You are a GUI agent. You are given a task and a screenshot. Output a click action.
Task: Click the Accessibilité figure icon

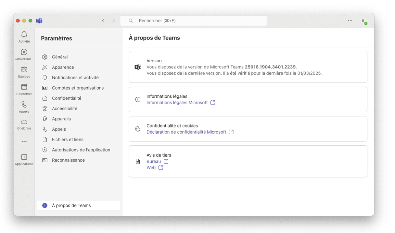tap(45, 109)
